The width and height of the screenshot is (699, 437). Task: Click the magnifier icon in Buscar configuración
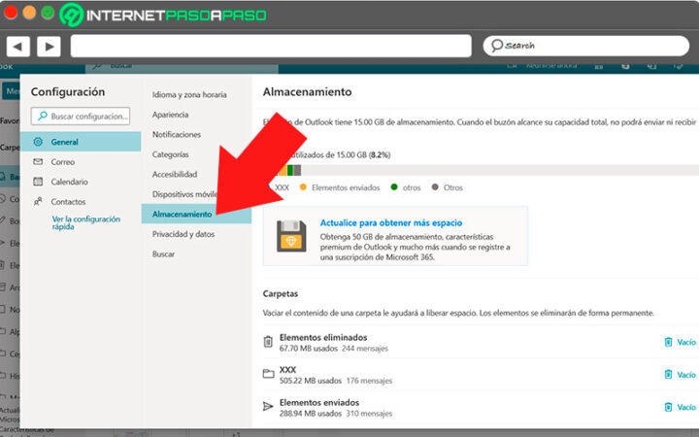(x=43, y=116)
